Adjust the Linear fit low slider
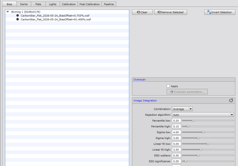 pyautogui.click(x=208, y=144)
